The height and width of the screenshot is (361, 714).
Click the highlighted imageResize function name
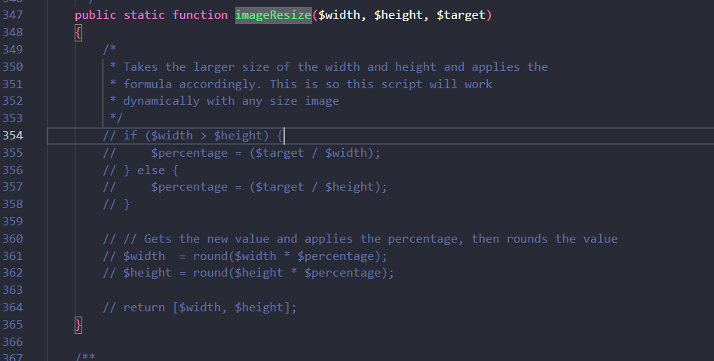(273, 15)
